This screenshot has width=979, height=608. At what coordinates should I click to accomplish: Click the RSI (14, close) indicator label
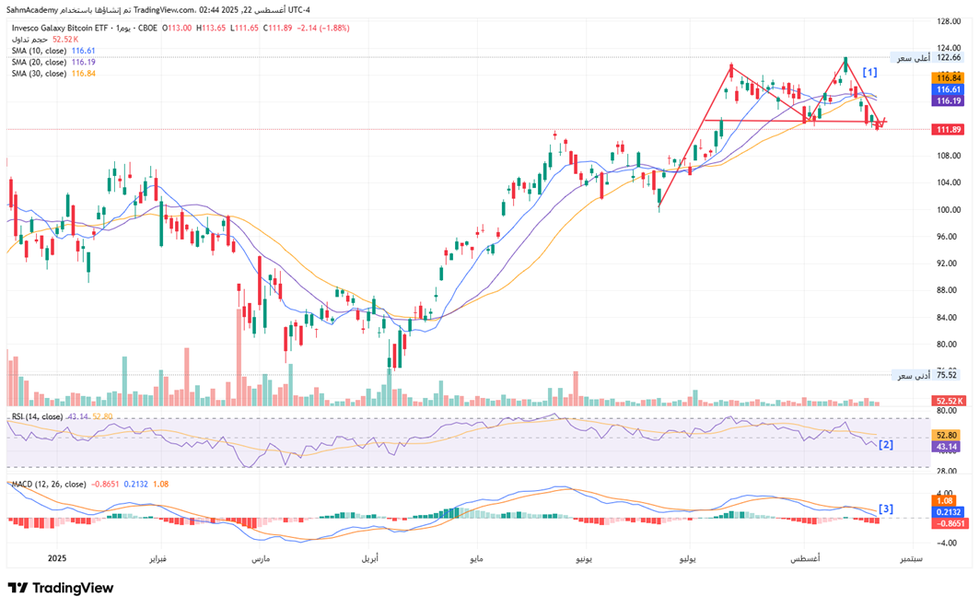point(37,416)
